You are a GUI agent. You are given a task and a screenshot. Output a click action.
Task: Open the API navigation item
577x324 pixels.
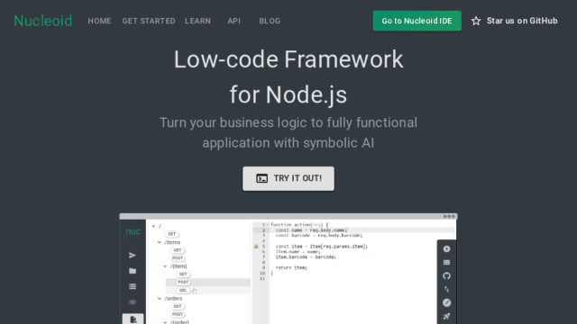pos(234,21)
